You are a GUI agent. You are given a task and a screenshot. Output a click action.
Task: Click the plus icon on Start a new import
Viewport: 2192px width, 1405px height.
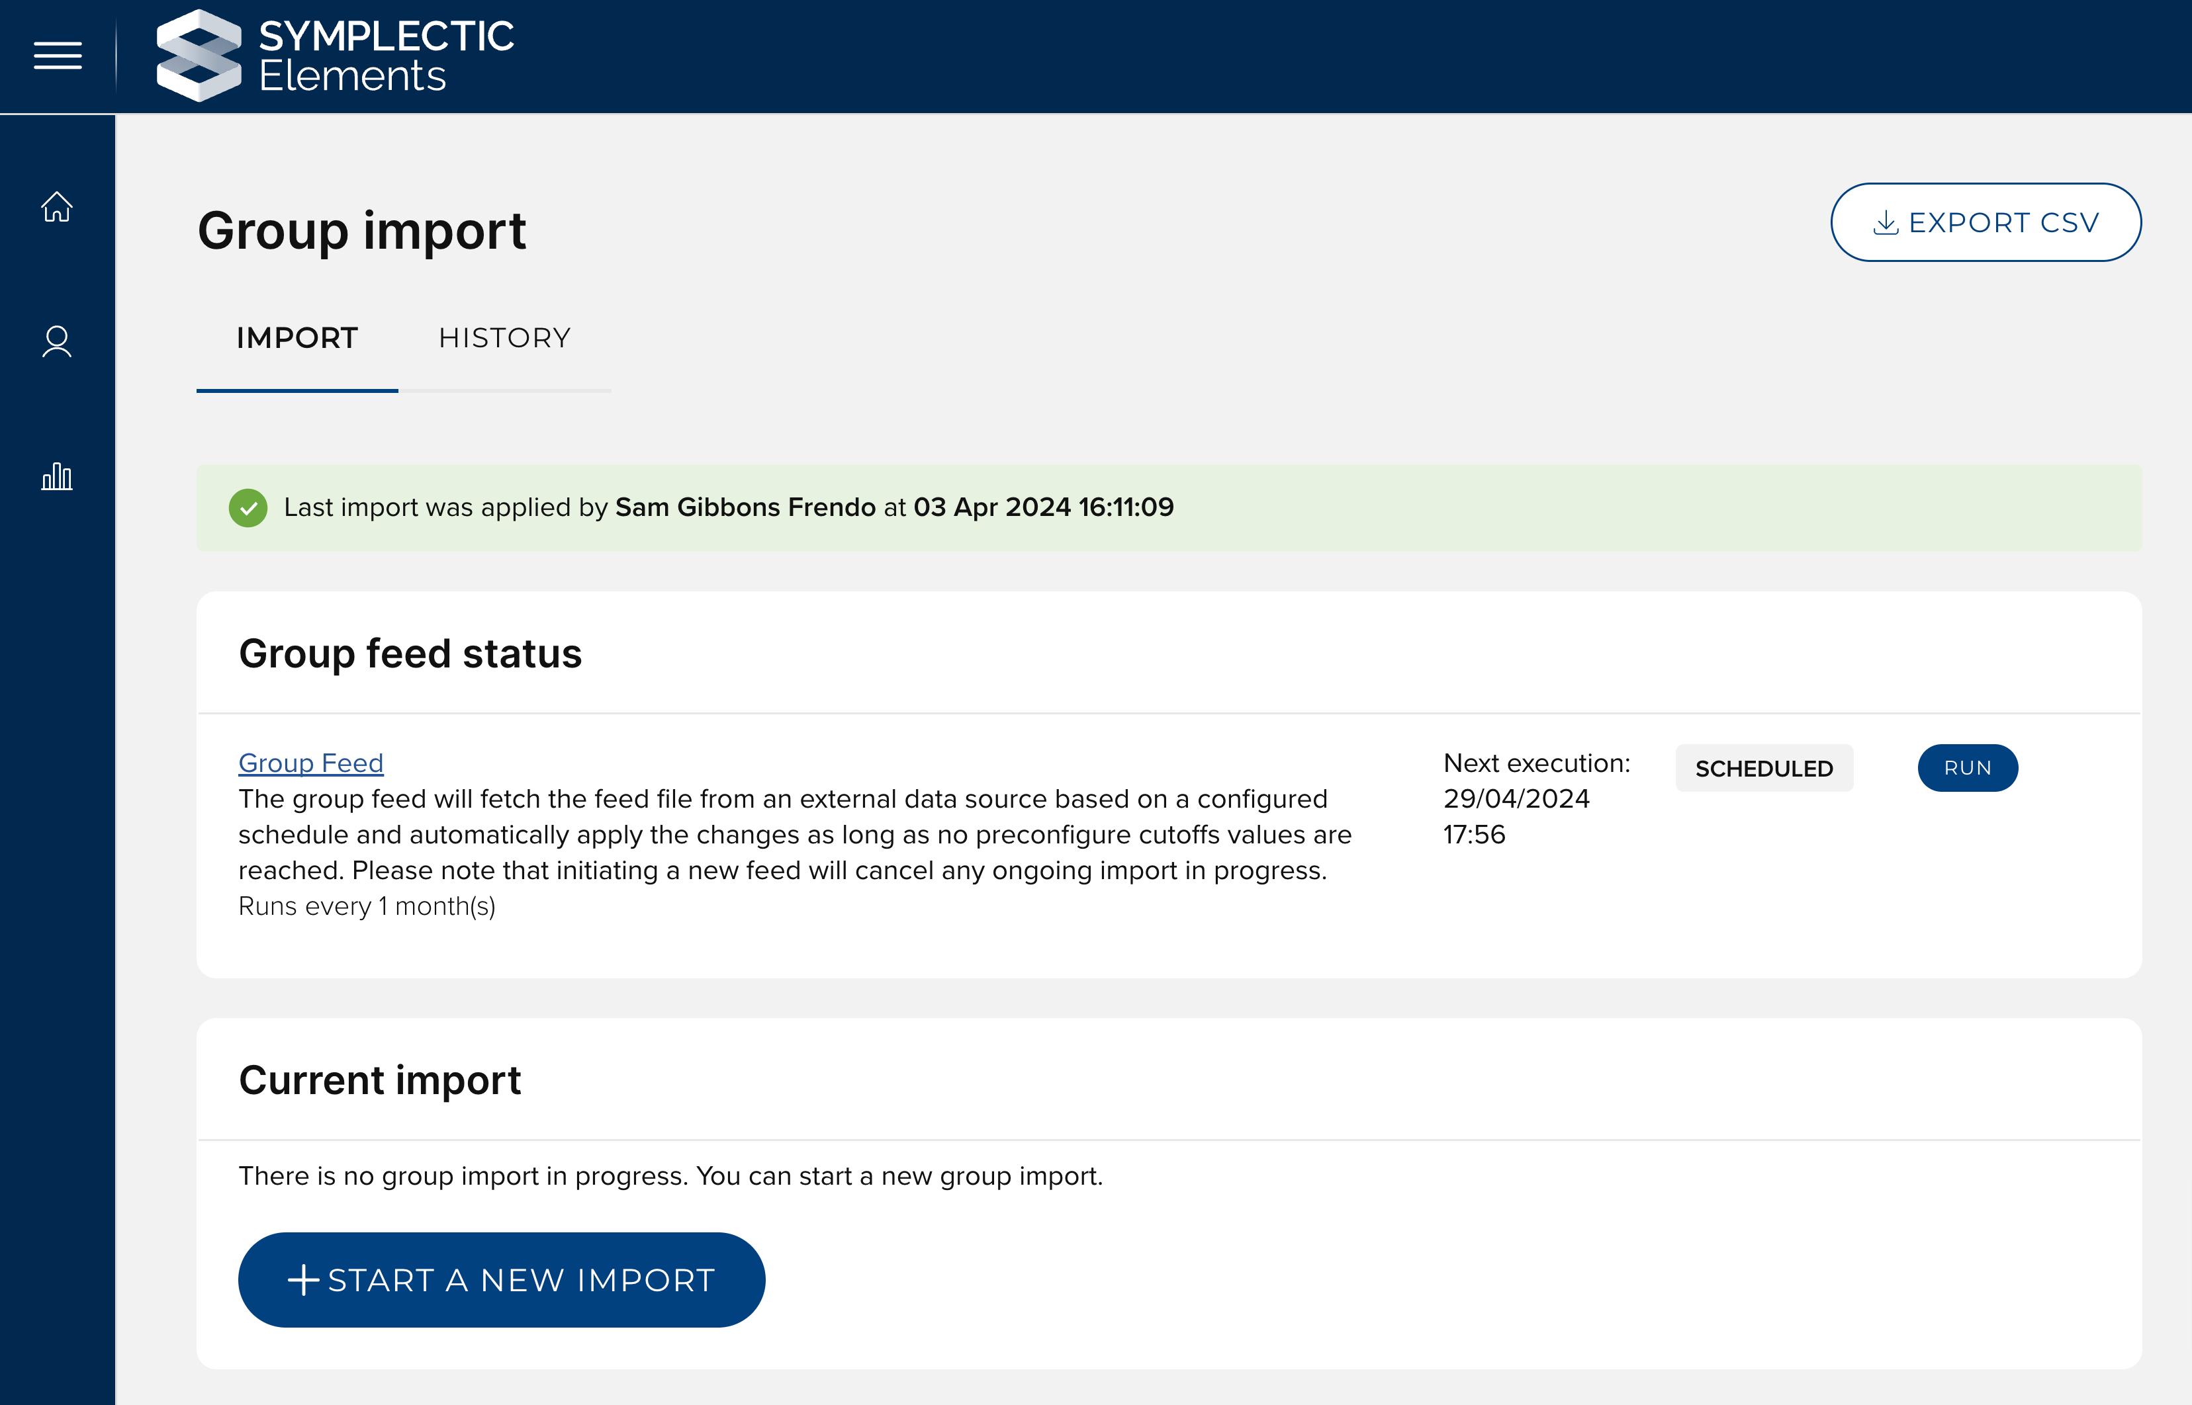point(303,1280)
